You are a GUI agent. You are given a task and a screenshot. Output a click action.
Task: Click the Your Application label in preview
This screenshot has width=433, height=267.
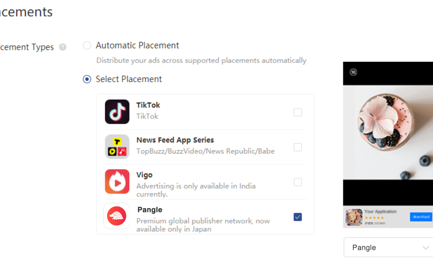pos(380,212)
